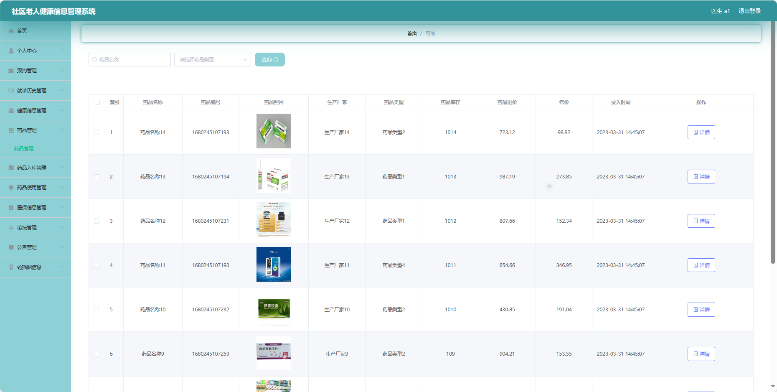777x392 pixels.
Task: Open the 个人中心 sidebar menu
Action: pos(36,51)
